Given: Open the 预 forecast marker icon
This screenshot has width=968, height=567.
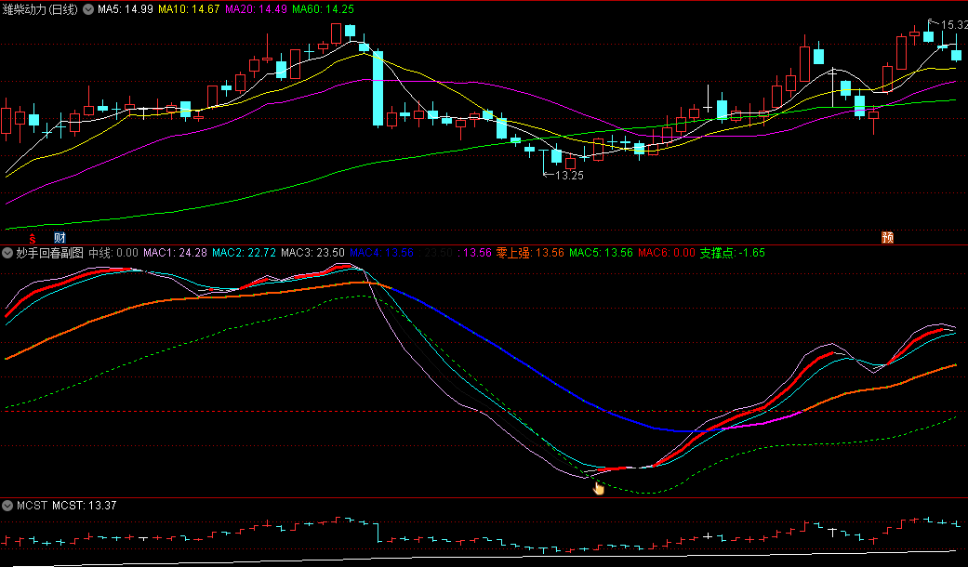Looking at the screenshot, I should 888,238.
